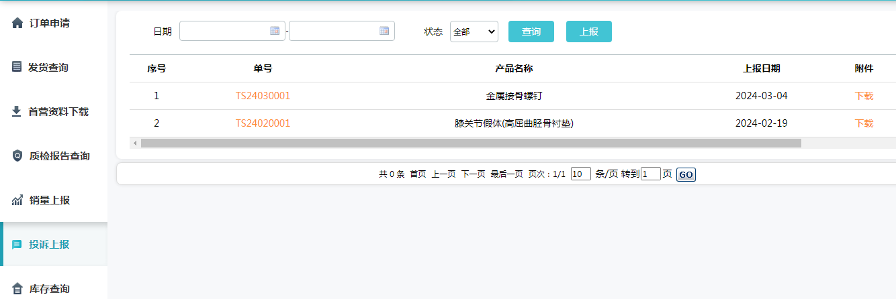Click the table horizontal scrollbar thumb

click(x=471, y=143)
